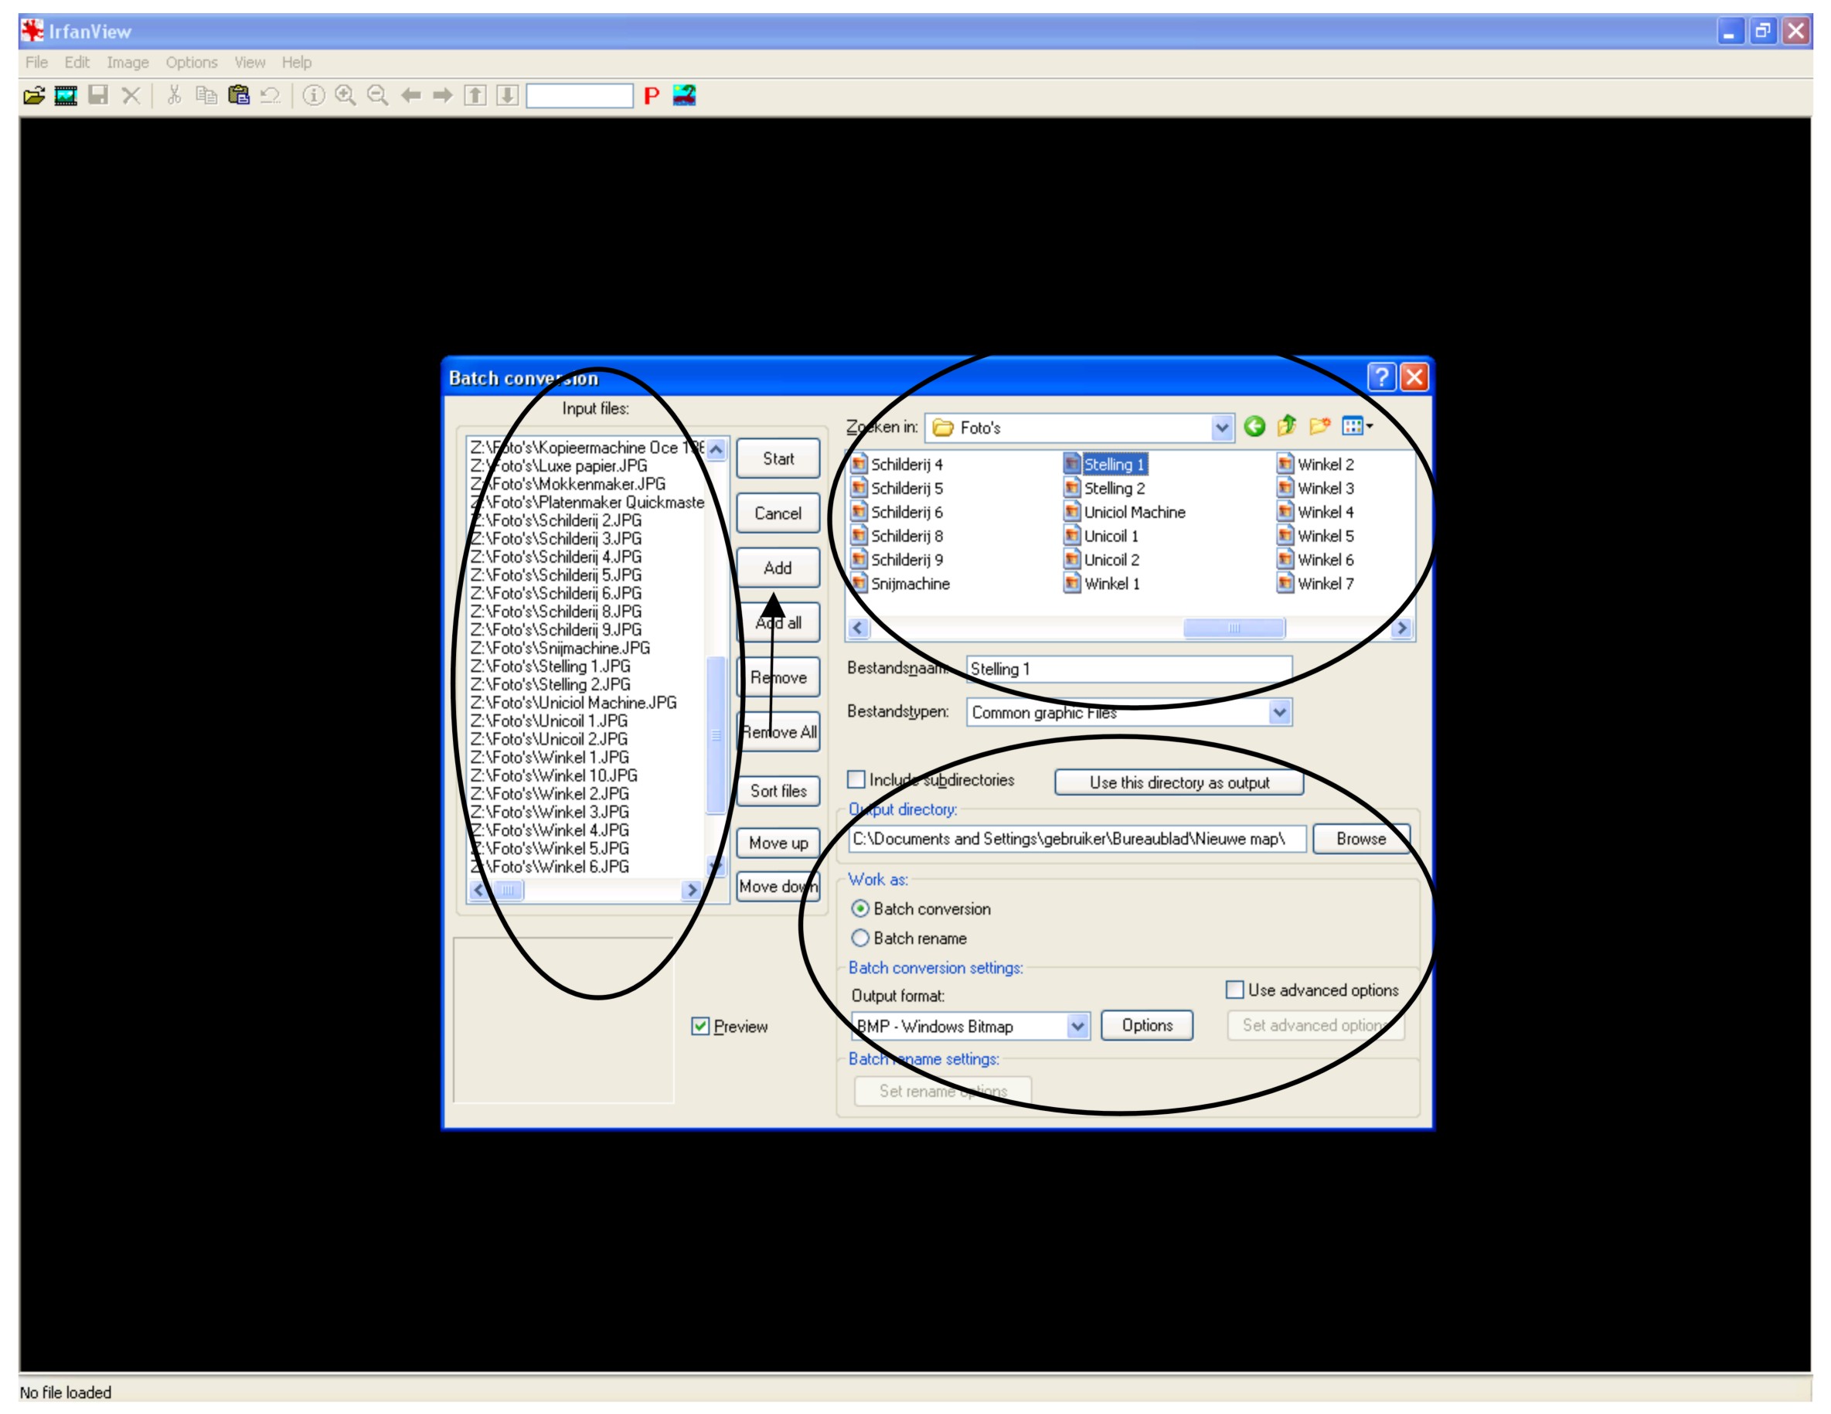Click the Move up button
This screenshot has width=1831, height=1414.
(778, 843)
